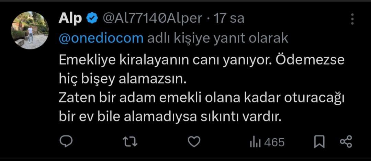
Task: Select the line beginning 'Emekliye kiralayanın canı yanıyor'
Action: pyautogui.click(x=201, y=61)
